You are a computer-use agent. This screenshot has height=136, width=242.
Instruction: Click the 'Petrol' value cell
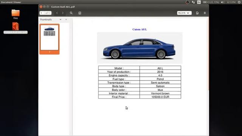[160, 79]
